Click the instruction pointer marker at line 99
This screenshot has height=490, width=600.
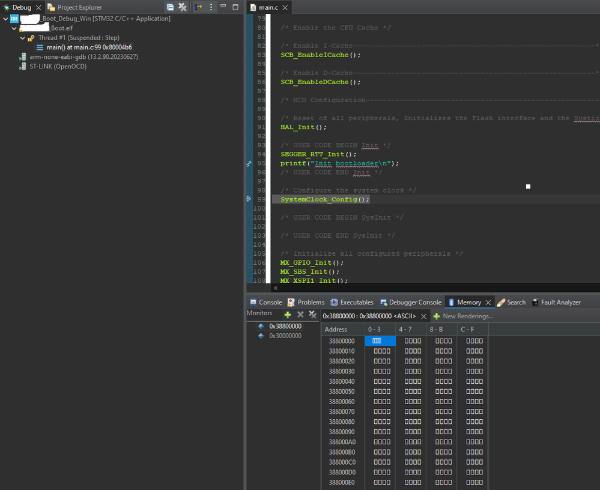point(249,199)
